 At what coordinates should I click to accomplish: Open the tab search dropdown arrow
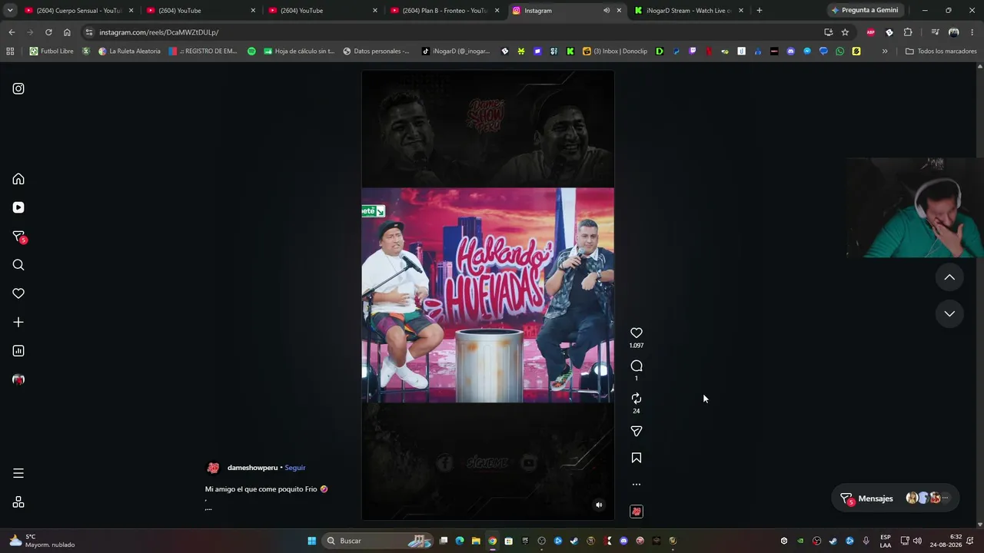[10, 11]
